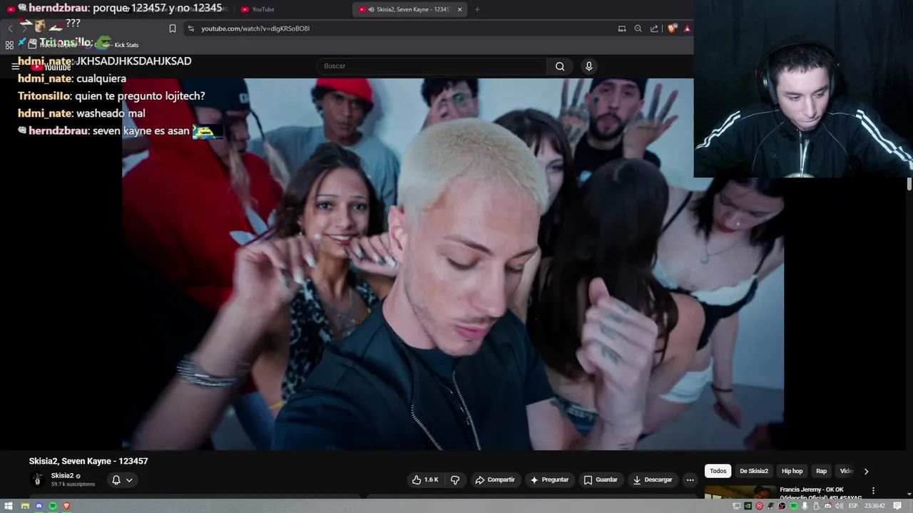Click the share icon in address bar

(x=655, y=28)
